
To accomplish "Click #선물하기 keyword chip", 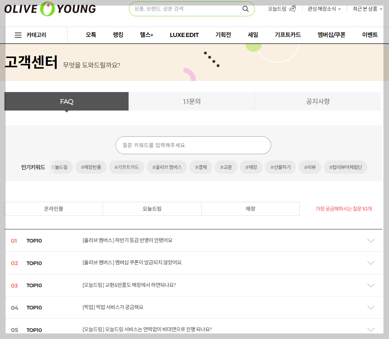I will click(x=280, y=167).
